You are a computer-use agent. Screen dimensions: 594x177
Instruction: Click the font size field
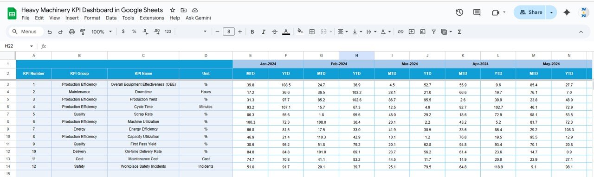[x=229, y=32]
